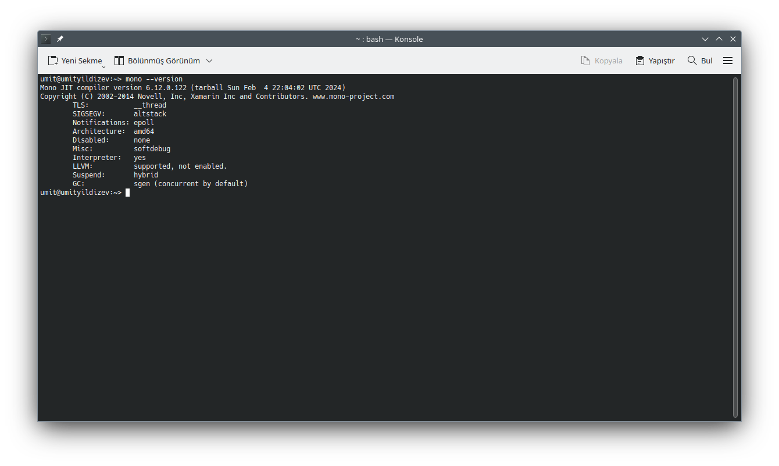The width and height of the screenshot is (779, 466).
Task: Select the Bul text label
Action: (706, 61)
